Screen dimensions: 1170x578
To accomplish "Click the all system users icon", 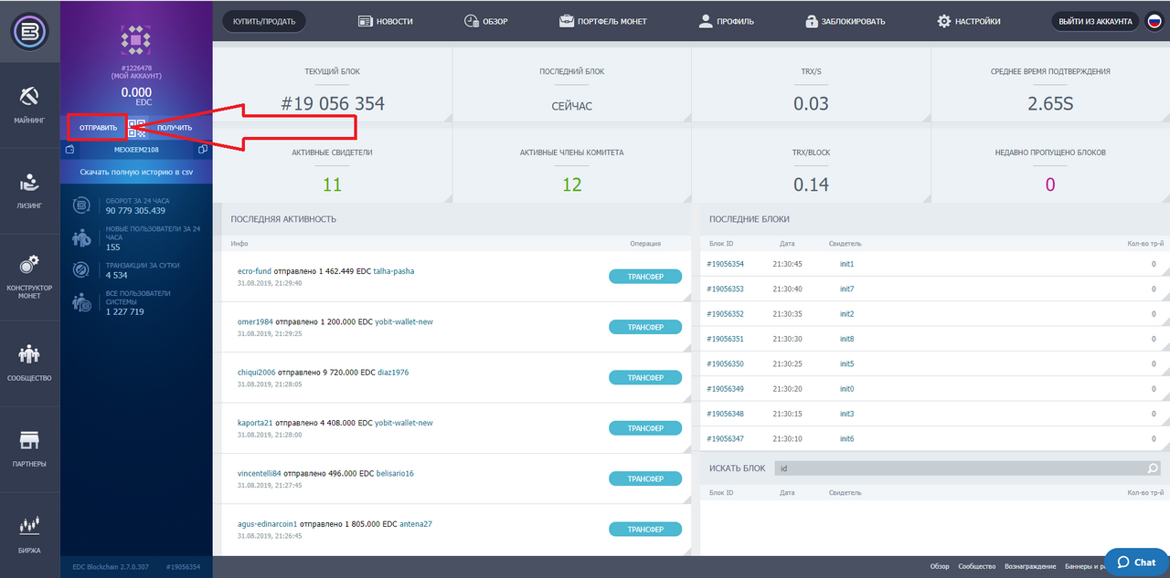I will (82, 302).
